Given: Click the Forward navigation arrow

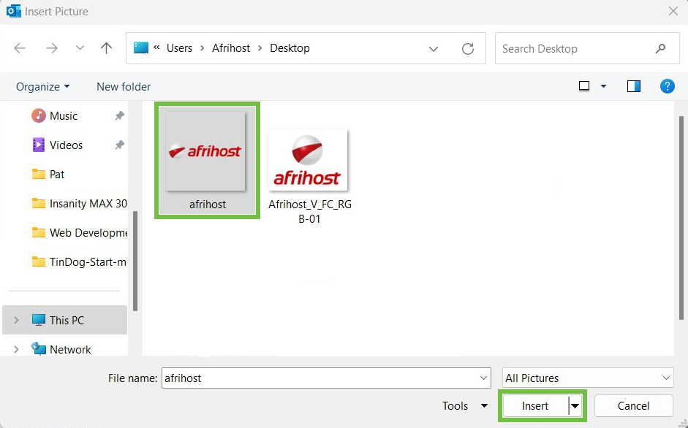Looking at the screenshot, I should click(52, 48).
